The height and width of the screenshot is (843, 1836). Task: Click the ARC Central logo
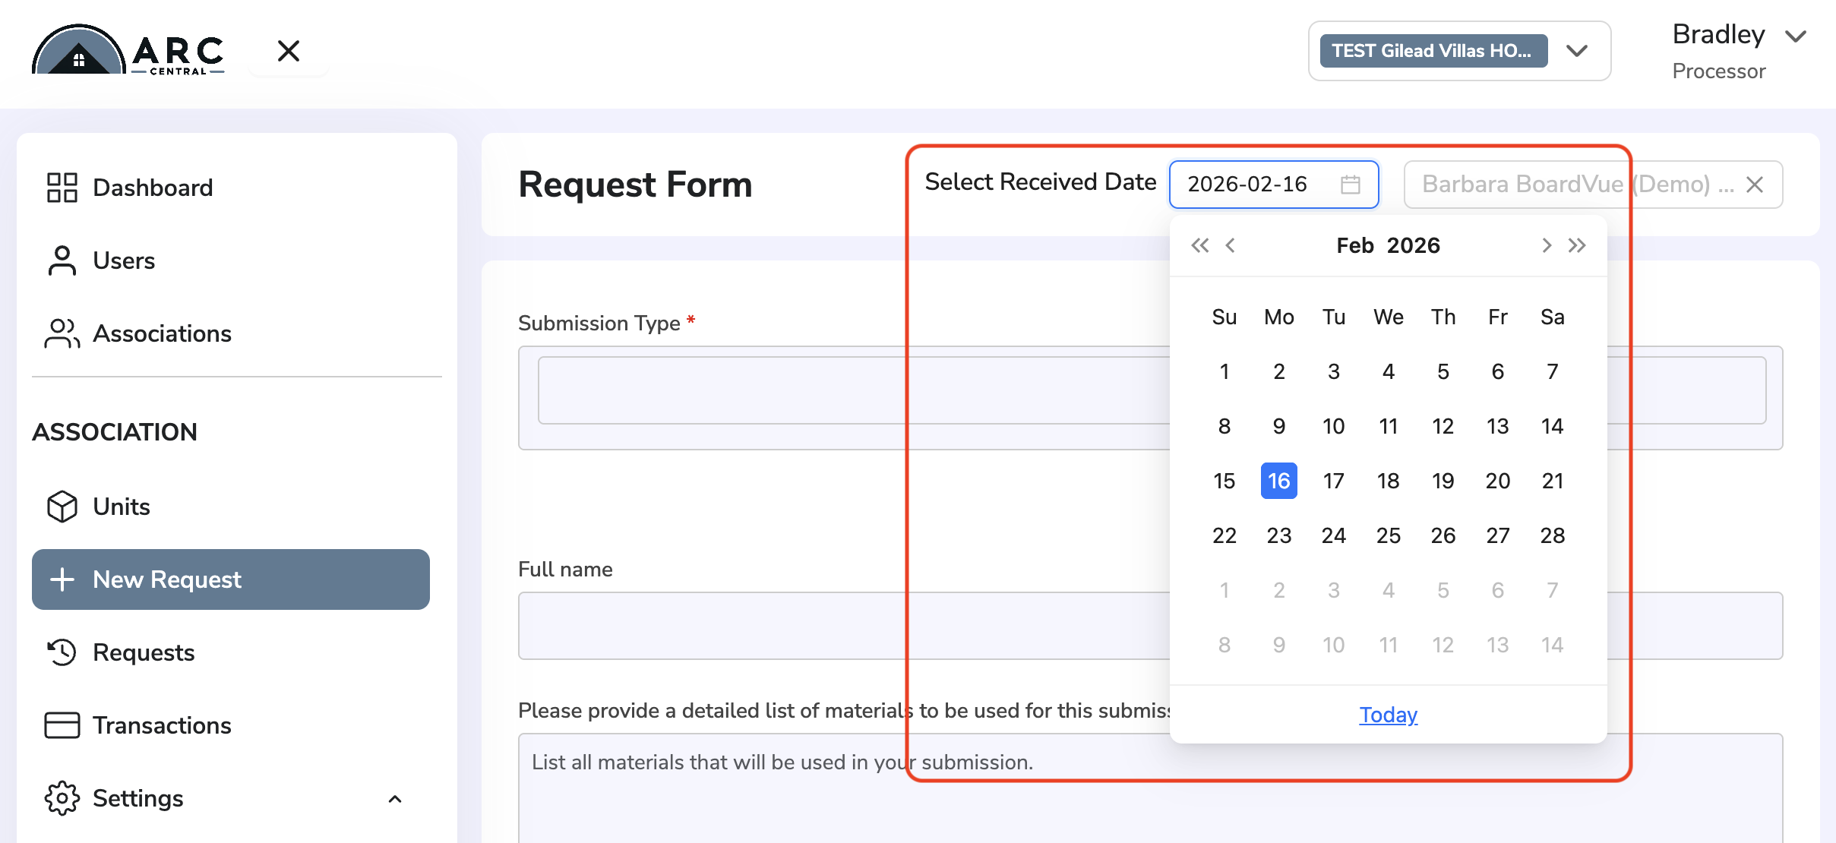tap(128, 50)
